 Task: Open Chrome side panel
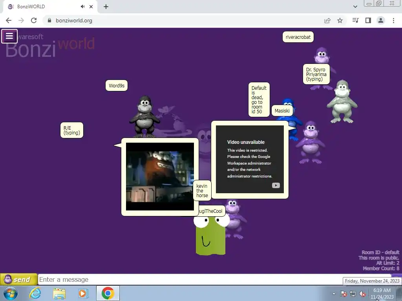(368, 20)
